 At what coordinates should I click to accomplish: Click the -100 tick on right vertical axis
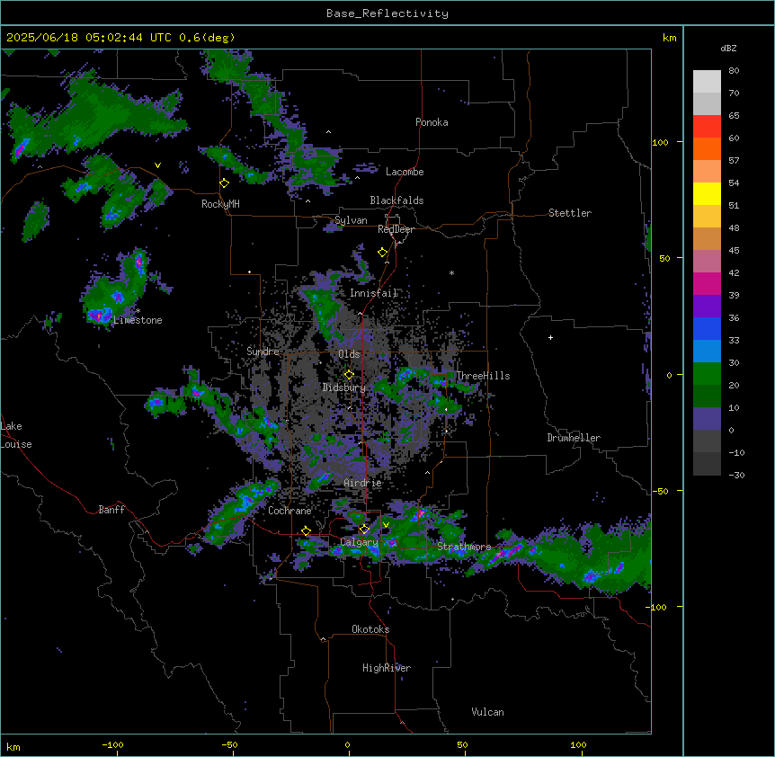click(x=657, y=607)
